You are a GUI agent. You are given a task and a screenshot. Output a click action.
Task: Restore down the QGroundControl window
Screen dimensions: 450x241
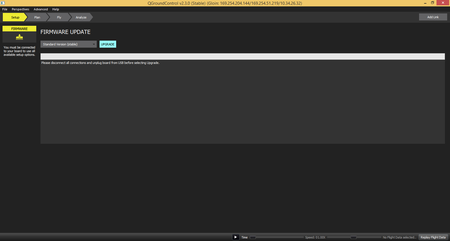tap(433, 3)
